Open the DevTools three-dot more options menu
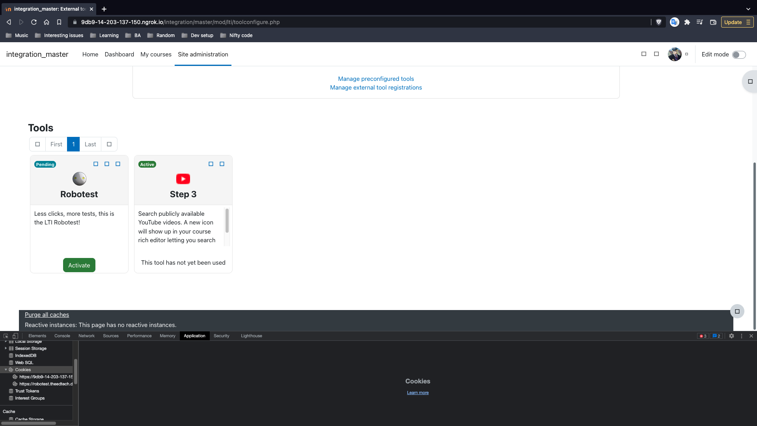The width and height of the screenshot is (757, 426). [x=742, y=336]
